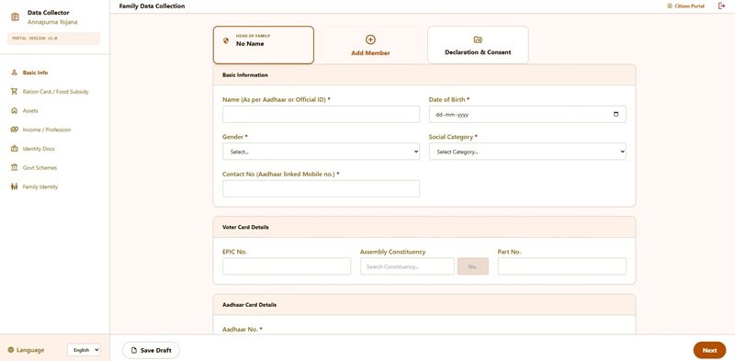Image resolution: width=735 pixels, height=361 pixels.
Task: Click the Voter Card Details section heading
Action: [245, 227]
